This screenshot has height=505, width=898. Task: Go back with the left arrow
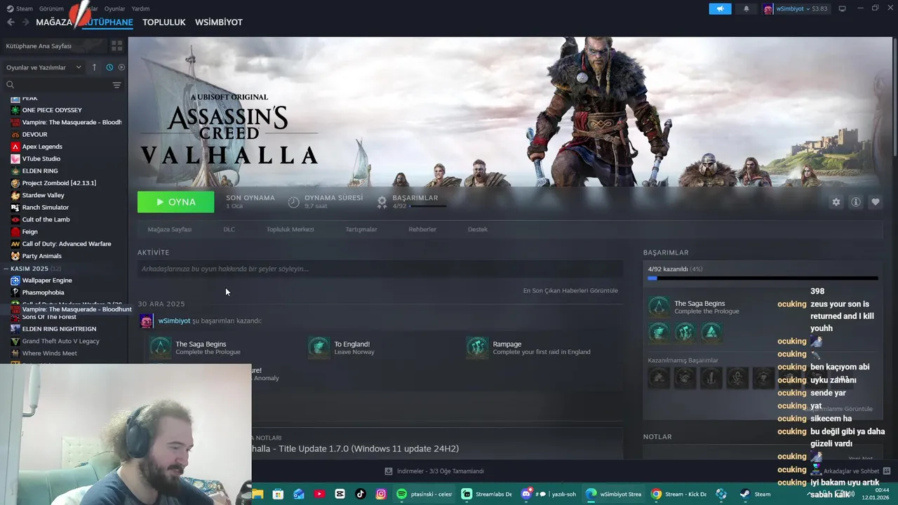coord(11,22)
